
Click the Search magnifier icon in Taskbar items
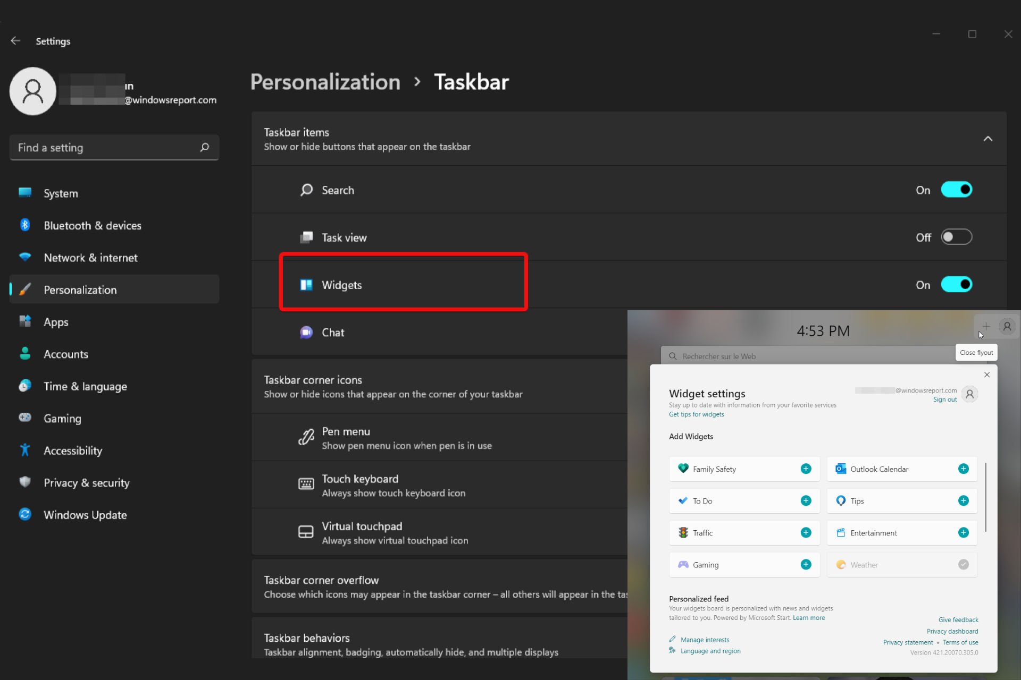tap(306, 190)
